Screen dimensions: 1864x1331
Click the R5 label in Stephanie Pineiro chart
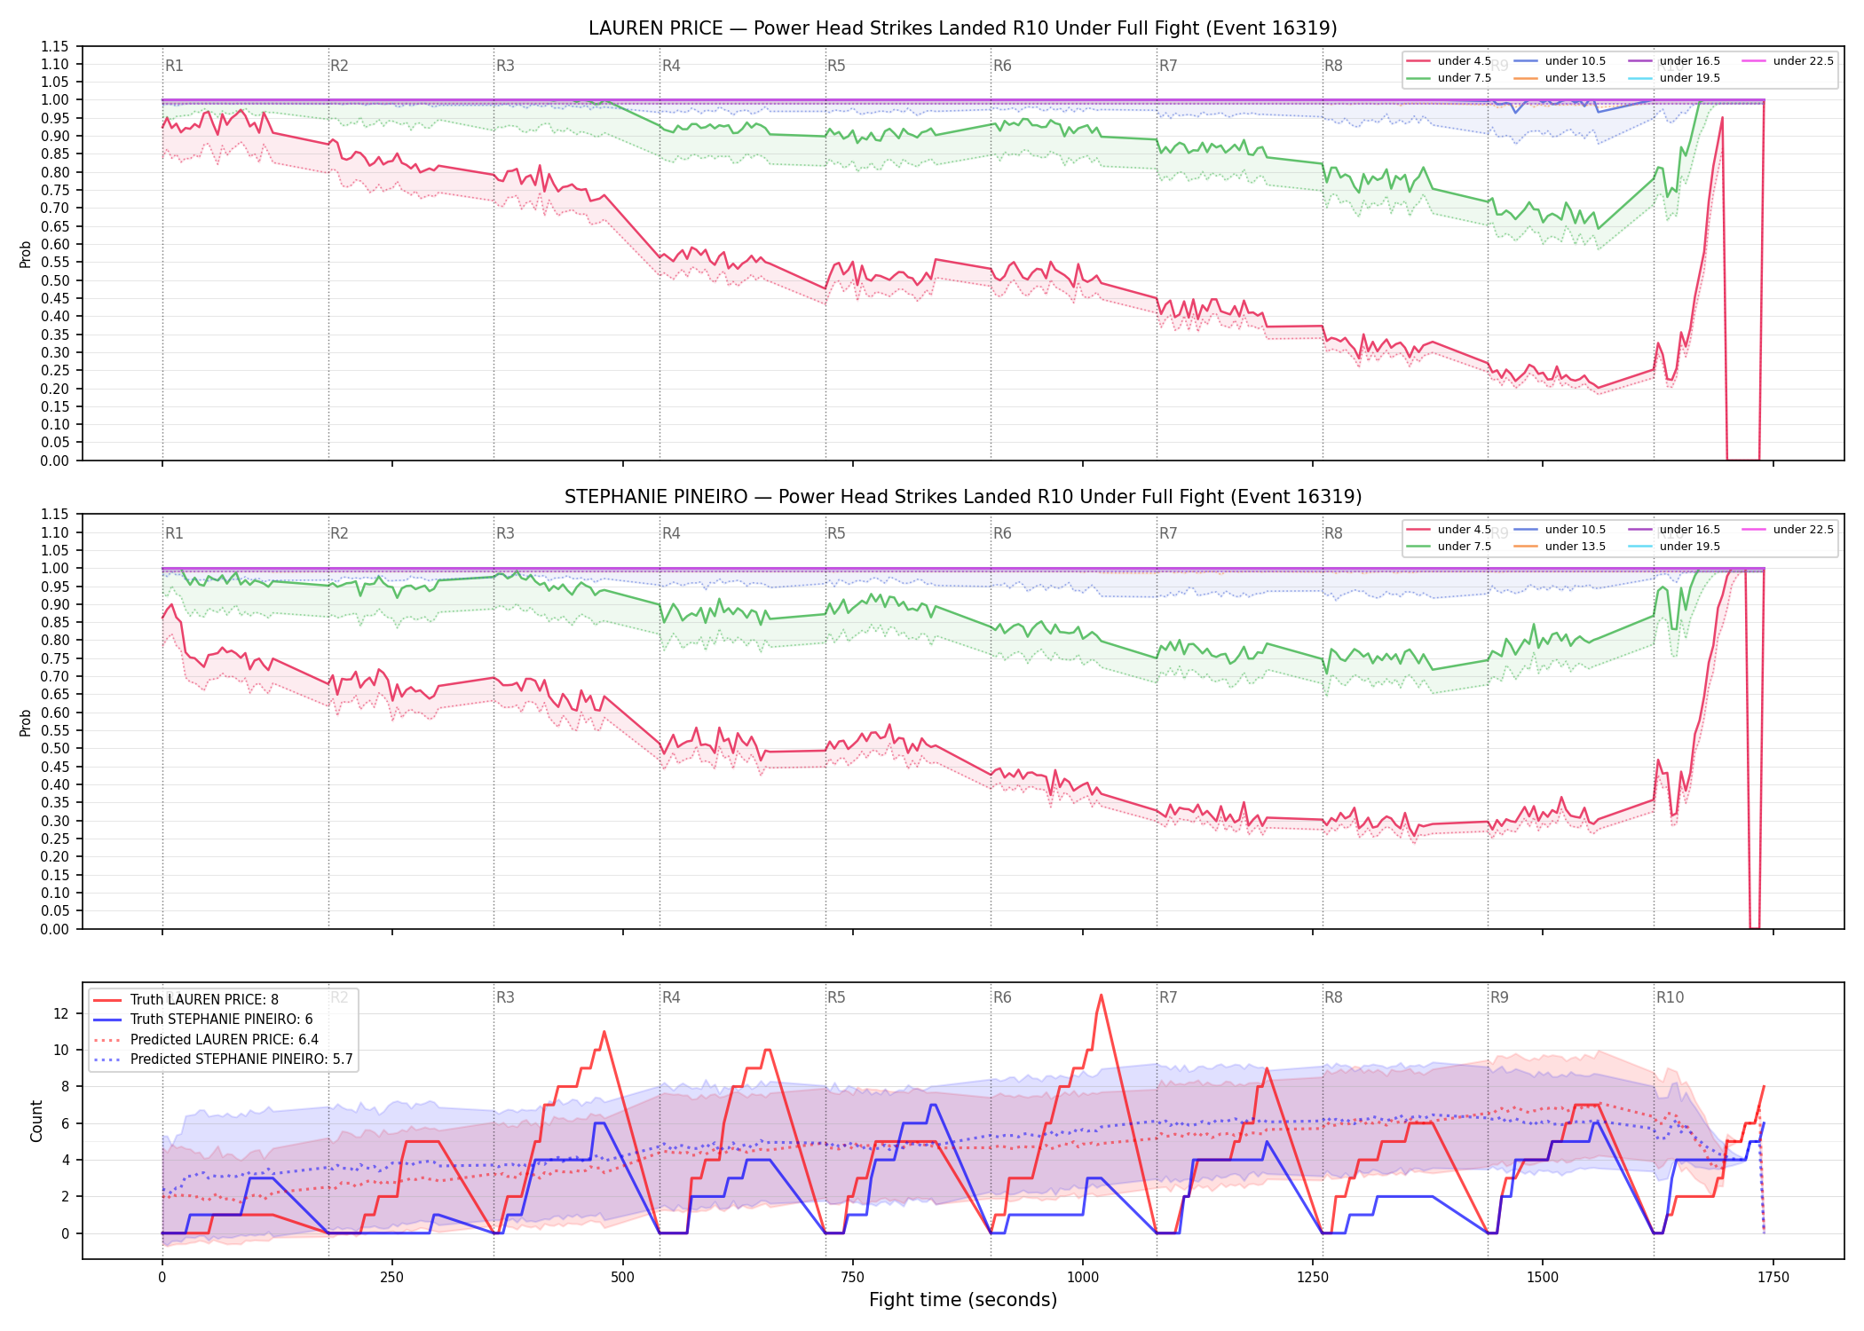click(836, 533)
